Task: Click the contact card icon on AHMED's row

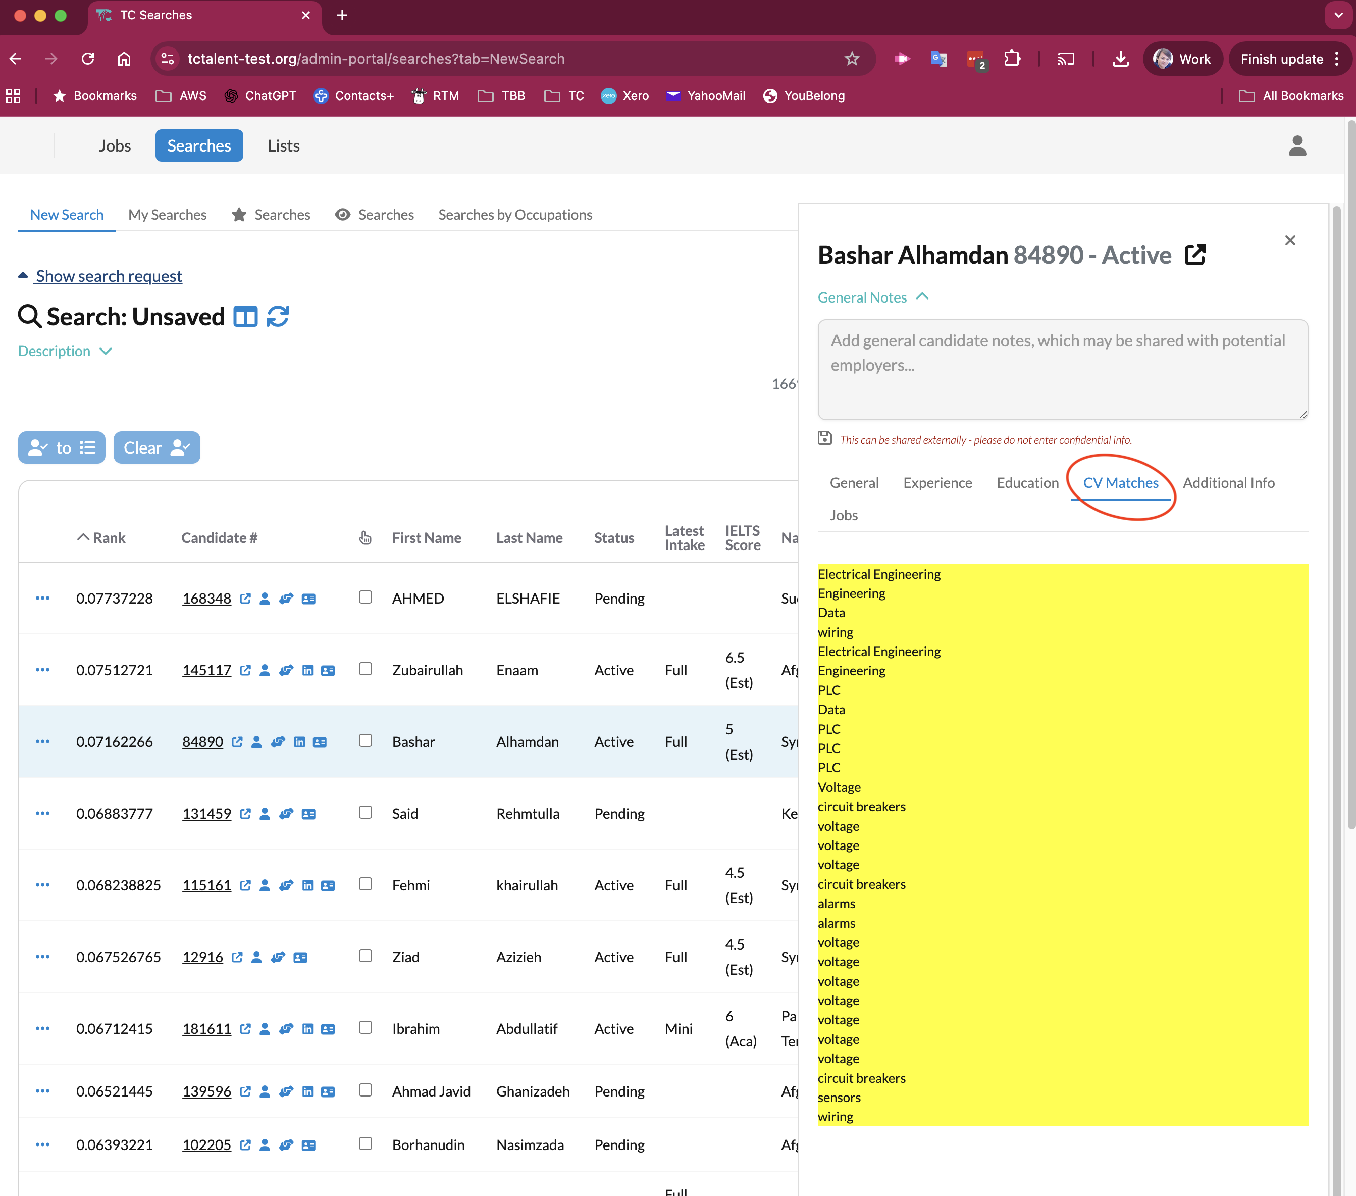Action: 308,598
